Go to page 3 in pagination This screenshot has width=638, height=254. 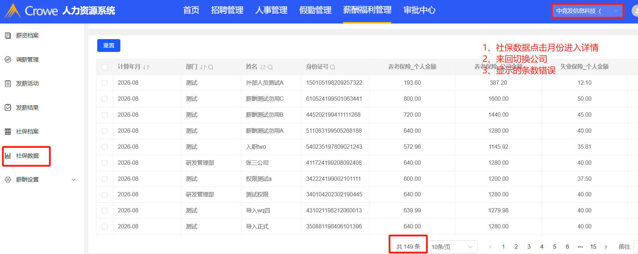[x=529, y=247]
